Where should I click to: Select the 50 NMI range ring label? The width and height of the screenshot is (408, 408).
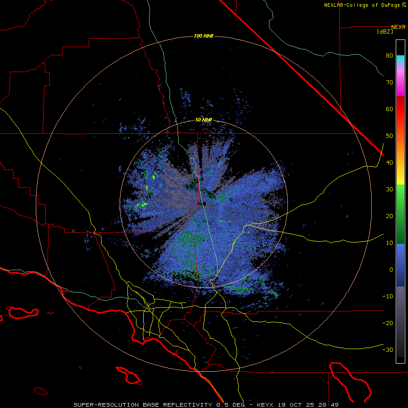click(x=204, y=120)
